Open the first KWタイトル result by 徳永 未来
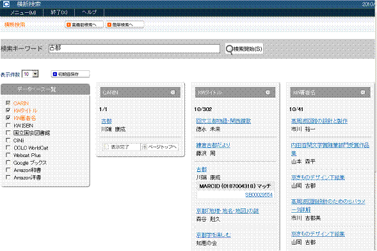The image size is (377, 251). 223,121
